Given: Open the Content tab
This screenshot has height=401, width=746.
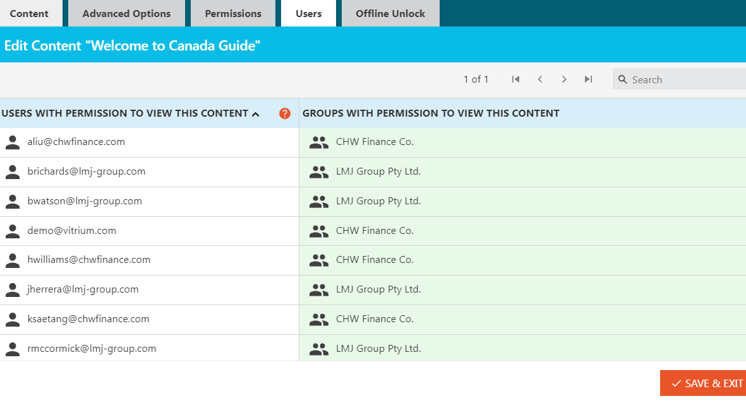Looking at the screenshot, I should (x=30, y=13).
